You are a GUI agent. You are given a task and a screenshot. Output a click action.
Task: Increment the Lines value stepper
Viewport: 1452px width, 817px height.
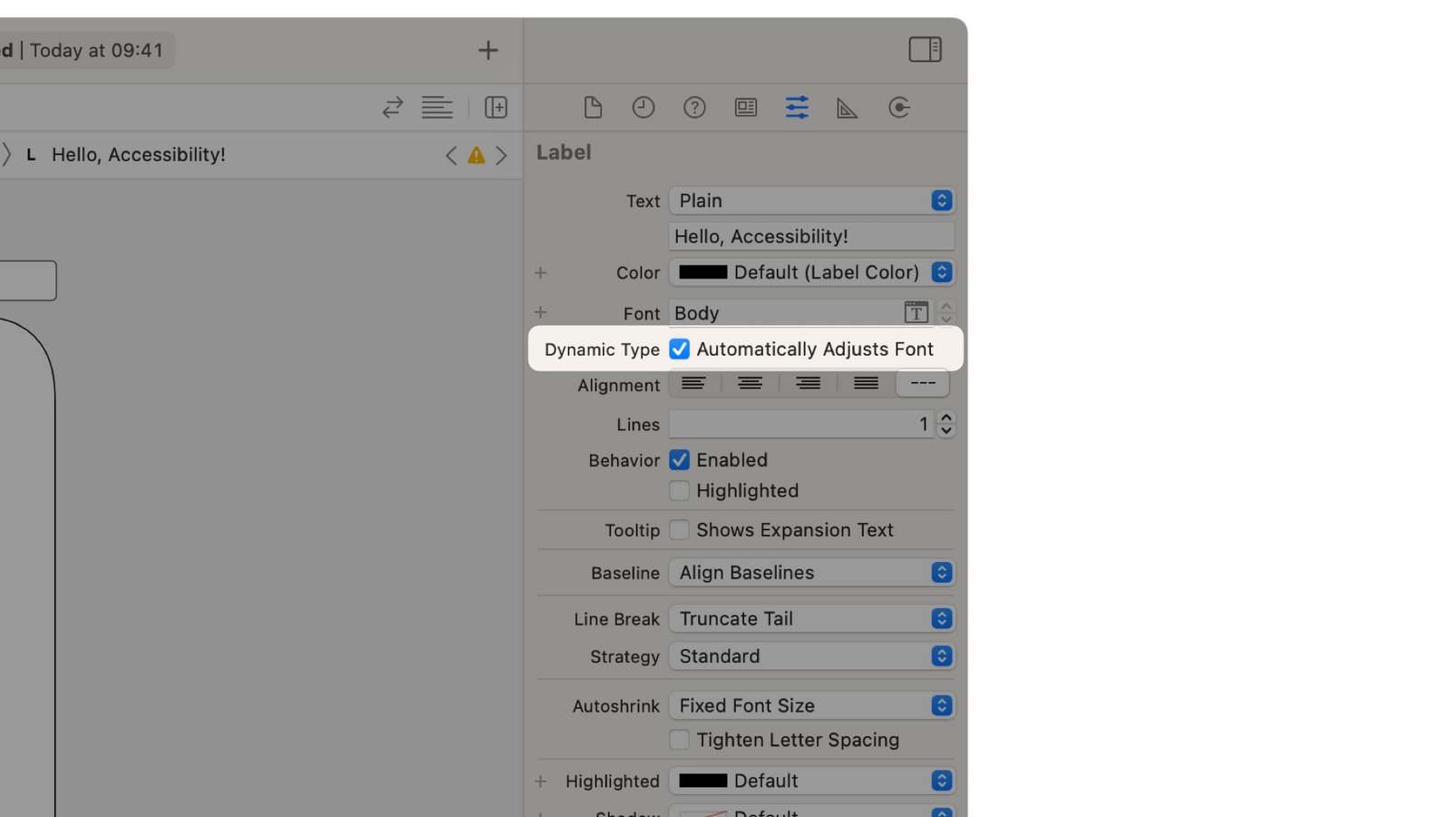pyautogui.click(x=946, y=418)
